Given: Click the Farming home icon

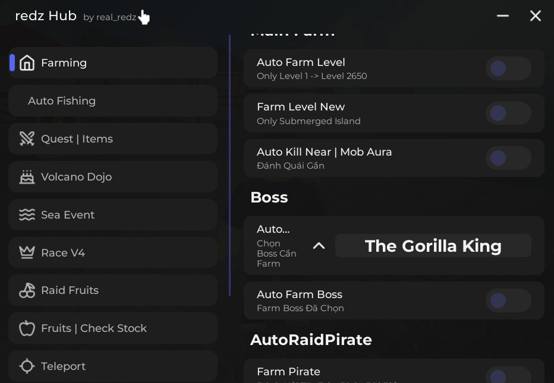Looking at the screenshot, I should tap(27, 63).
